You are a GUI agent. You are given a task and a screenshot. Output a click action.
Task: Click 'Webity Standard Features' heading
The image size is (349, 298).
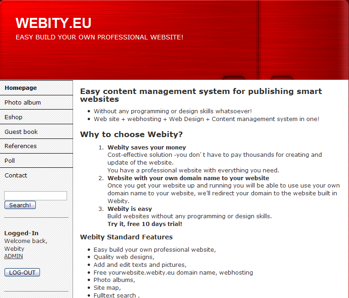[x=126, y=237]
